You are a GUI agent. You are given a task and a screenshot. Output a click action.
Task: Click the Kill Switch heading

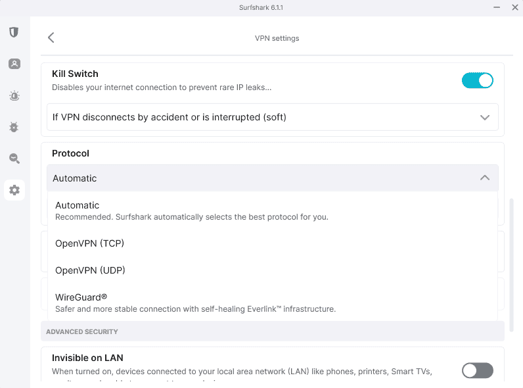(75, 74)
